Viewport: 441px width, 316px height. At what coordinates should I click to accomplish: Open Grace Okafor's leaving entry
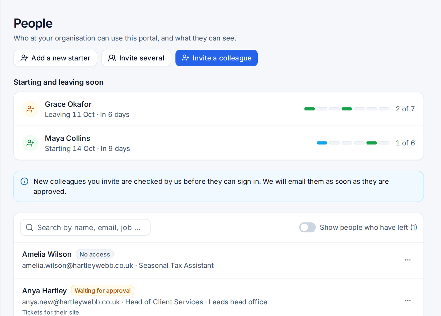coord(219,109)
